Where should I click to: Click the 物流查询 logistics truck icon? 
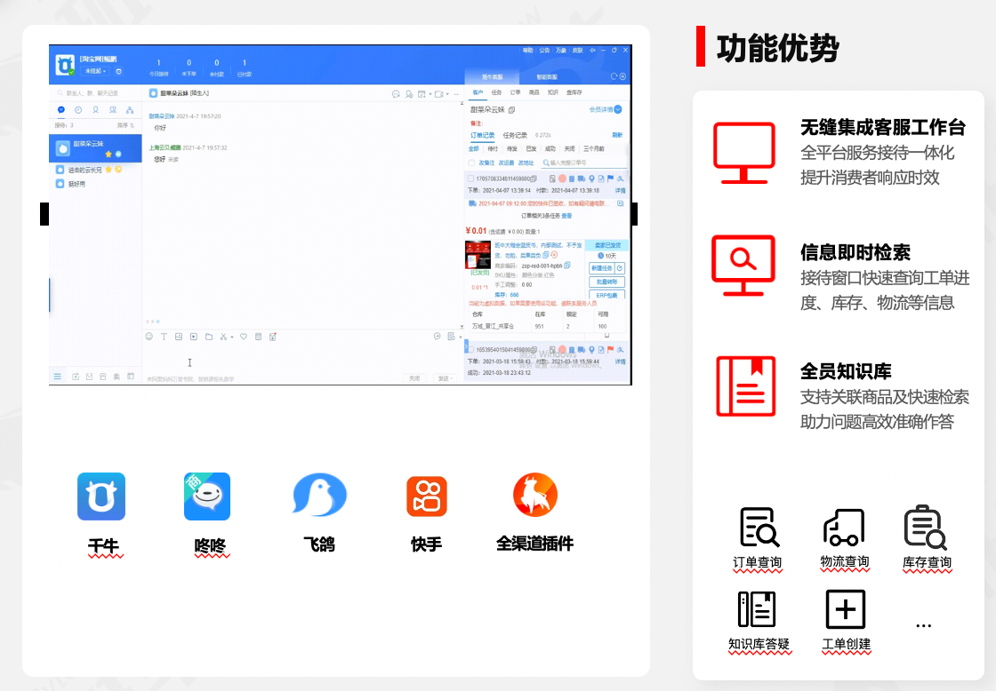pos(843,528)
